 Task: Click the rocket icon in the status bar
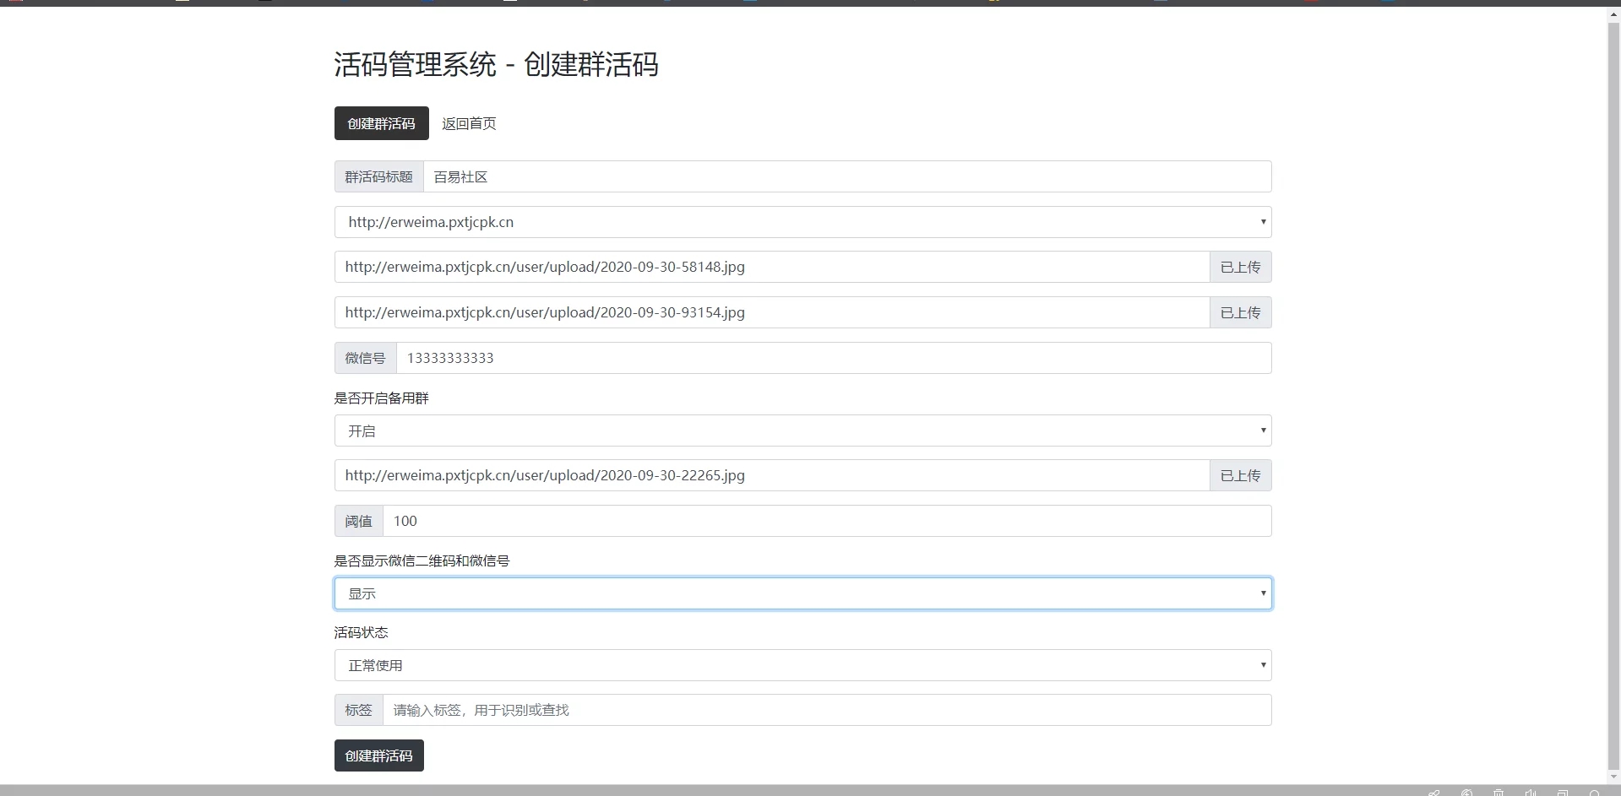(1433, 793)
